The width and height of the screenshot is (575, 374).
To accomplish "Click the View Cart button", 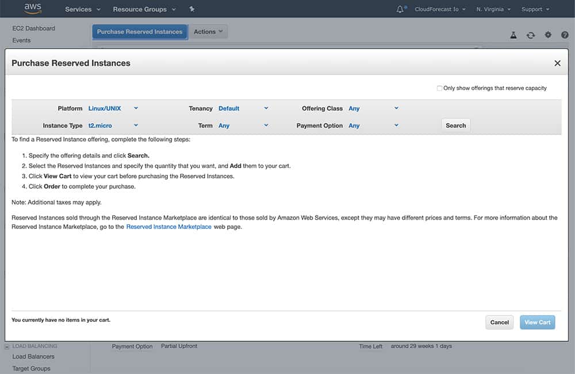I will pyautogui.click(x=537, y=322).
